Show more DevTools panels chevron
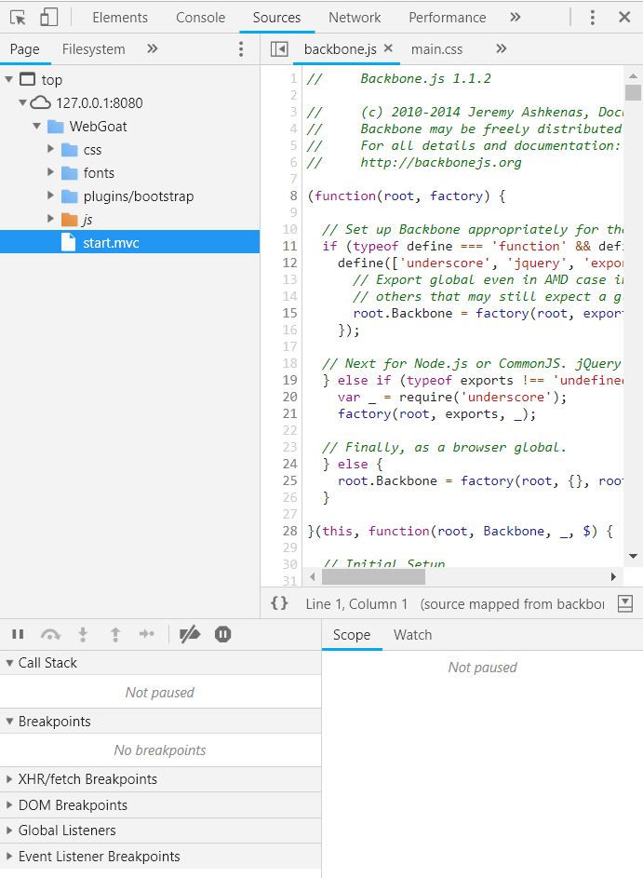Screen dimensions: 643x878 coord(516,18)
